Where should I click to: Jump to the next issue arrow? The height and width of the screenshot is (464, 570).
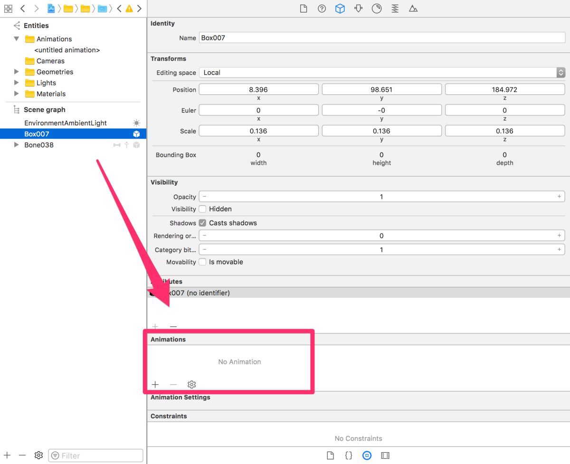point(139,9)
